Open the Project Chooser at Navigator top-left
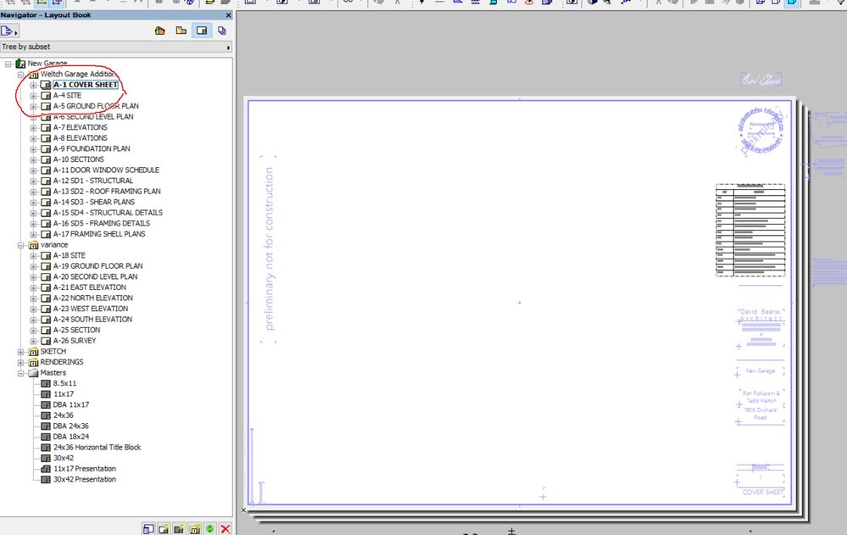The width and height of the screenshot is (847, 535). [x=10, y=30]
